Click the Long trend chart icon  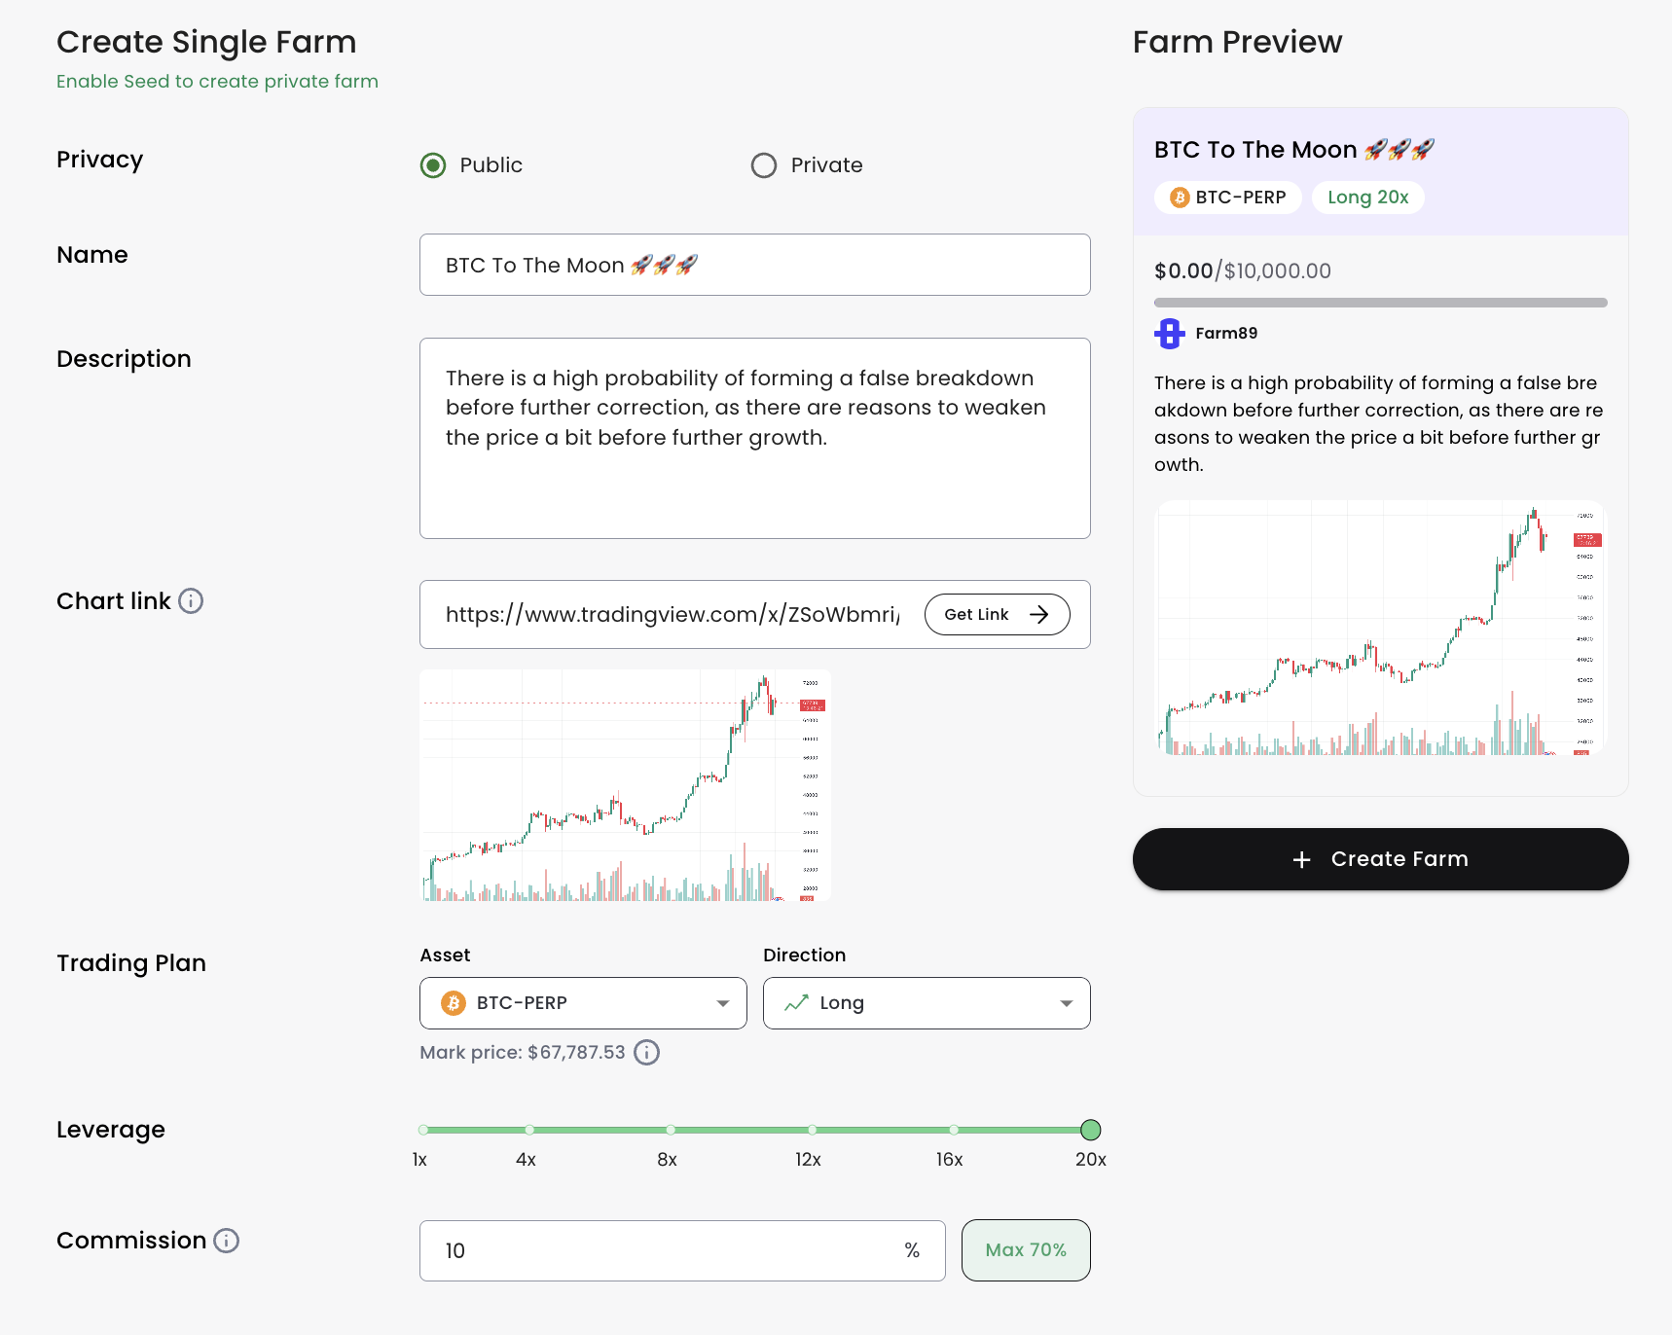pyautogui.click(x=796, y=1003)
